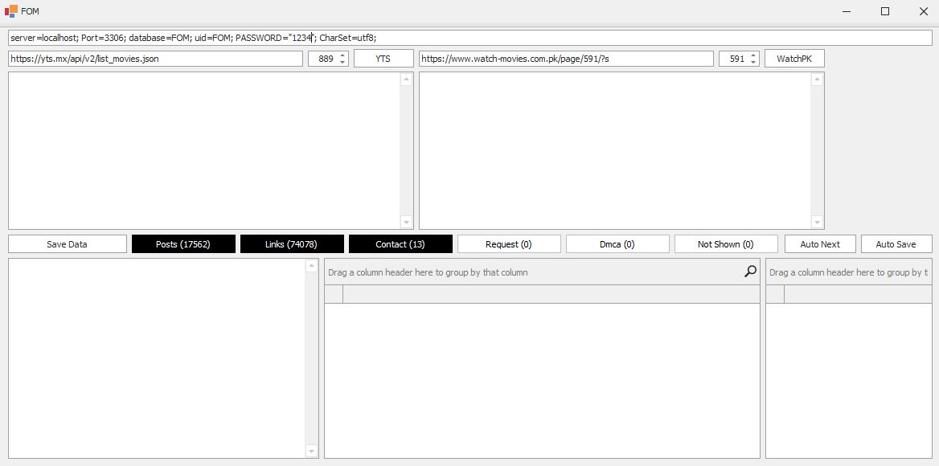Click inside the YTS results text area
Viewport: 939px width, 466px height.
point(204,151)
